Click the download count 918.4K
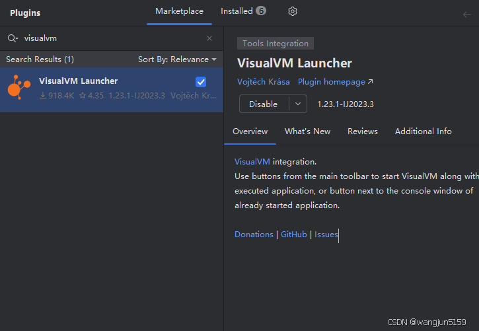This screenshot has width=479, height=331. 57,96
